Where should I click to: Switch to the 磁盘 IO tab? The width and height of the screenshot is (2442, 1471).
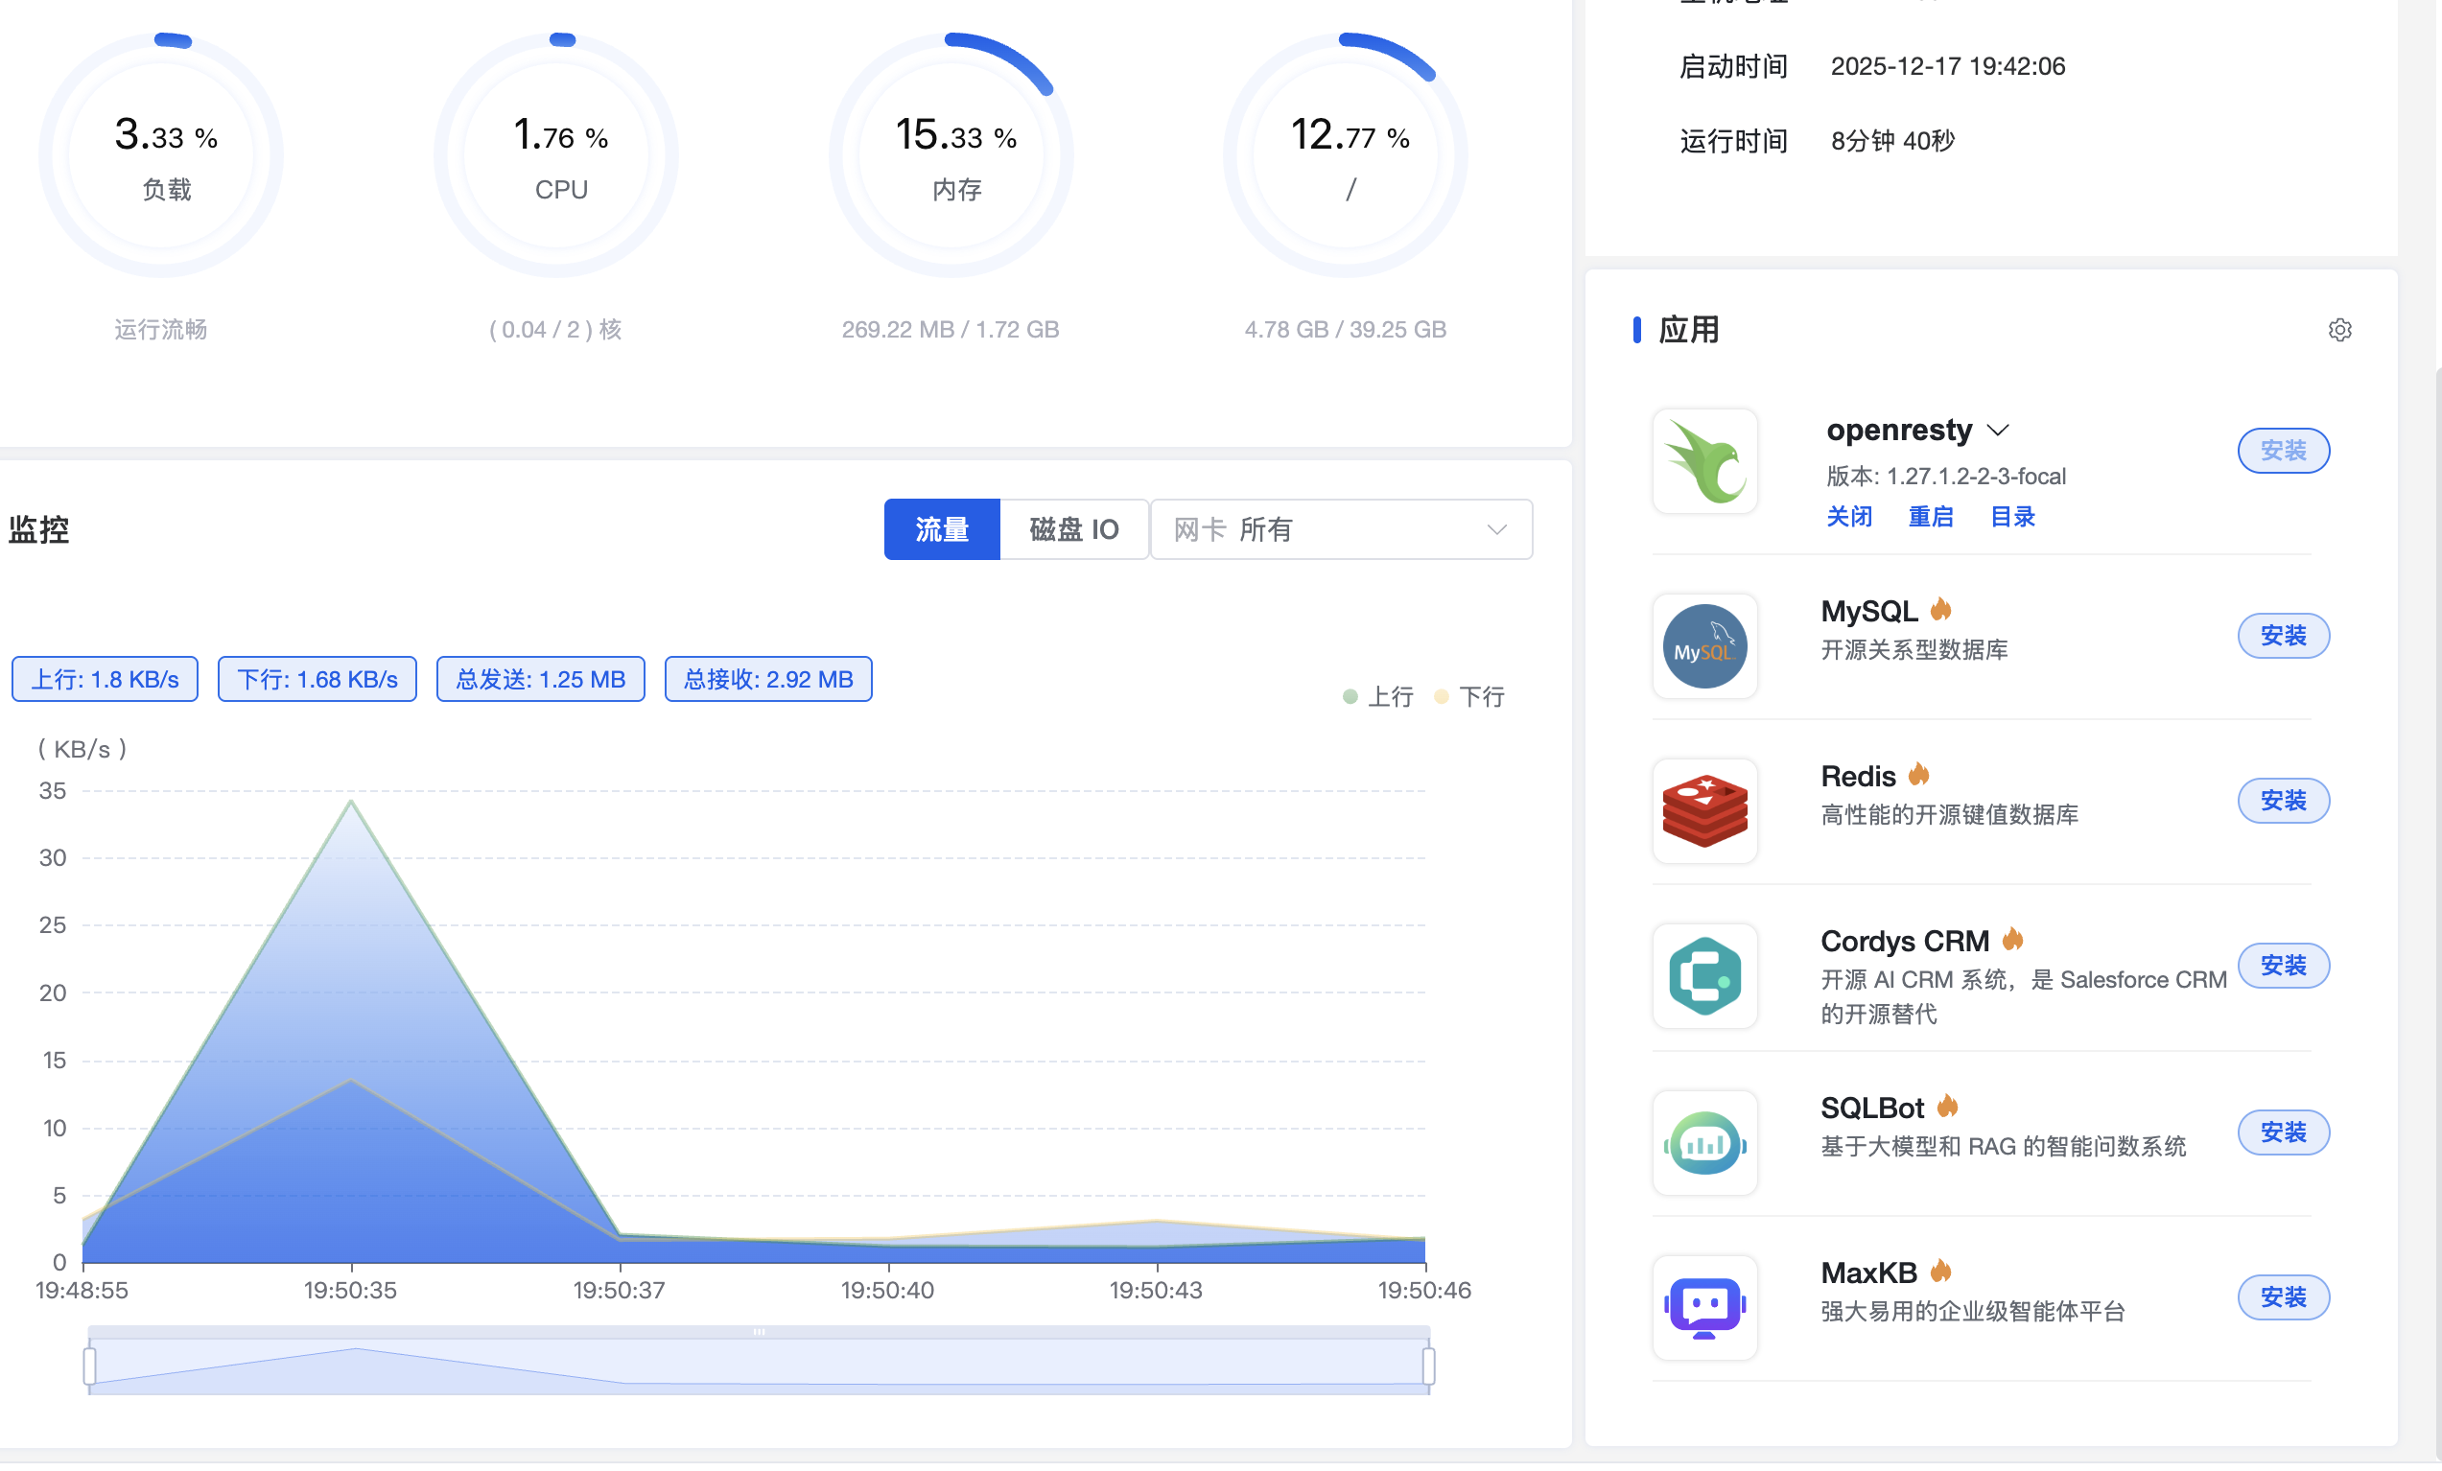click(1073, 529)
